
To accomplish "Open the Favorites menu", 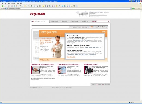I will (13, 4).
